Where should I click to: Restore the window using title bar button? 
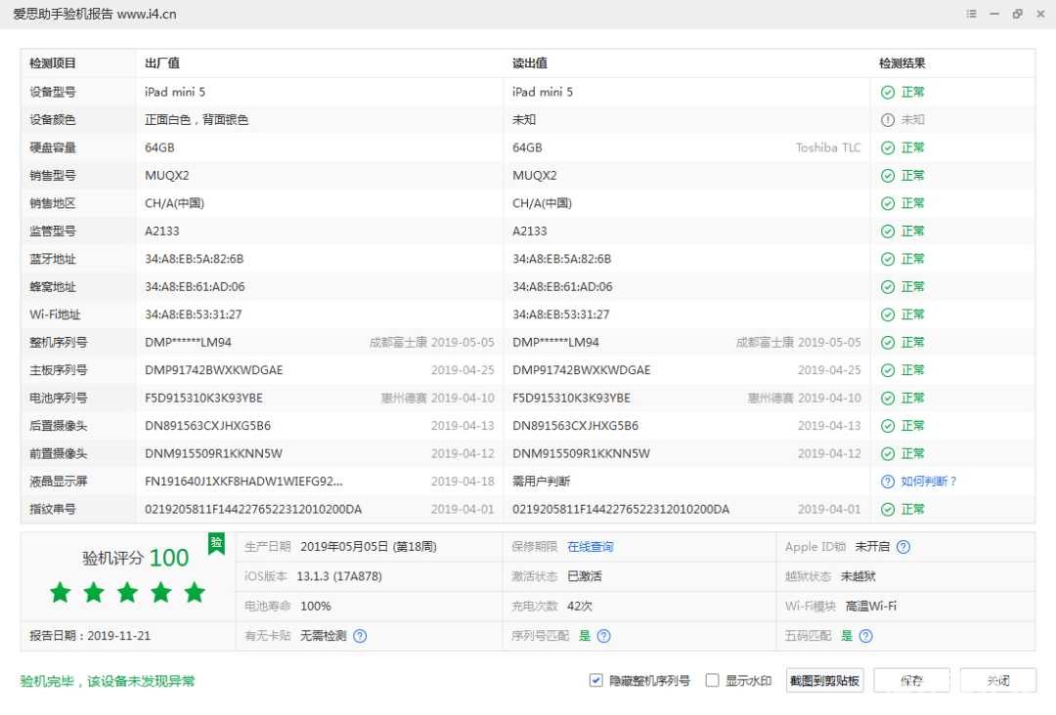(x=1017, y=14)
